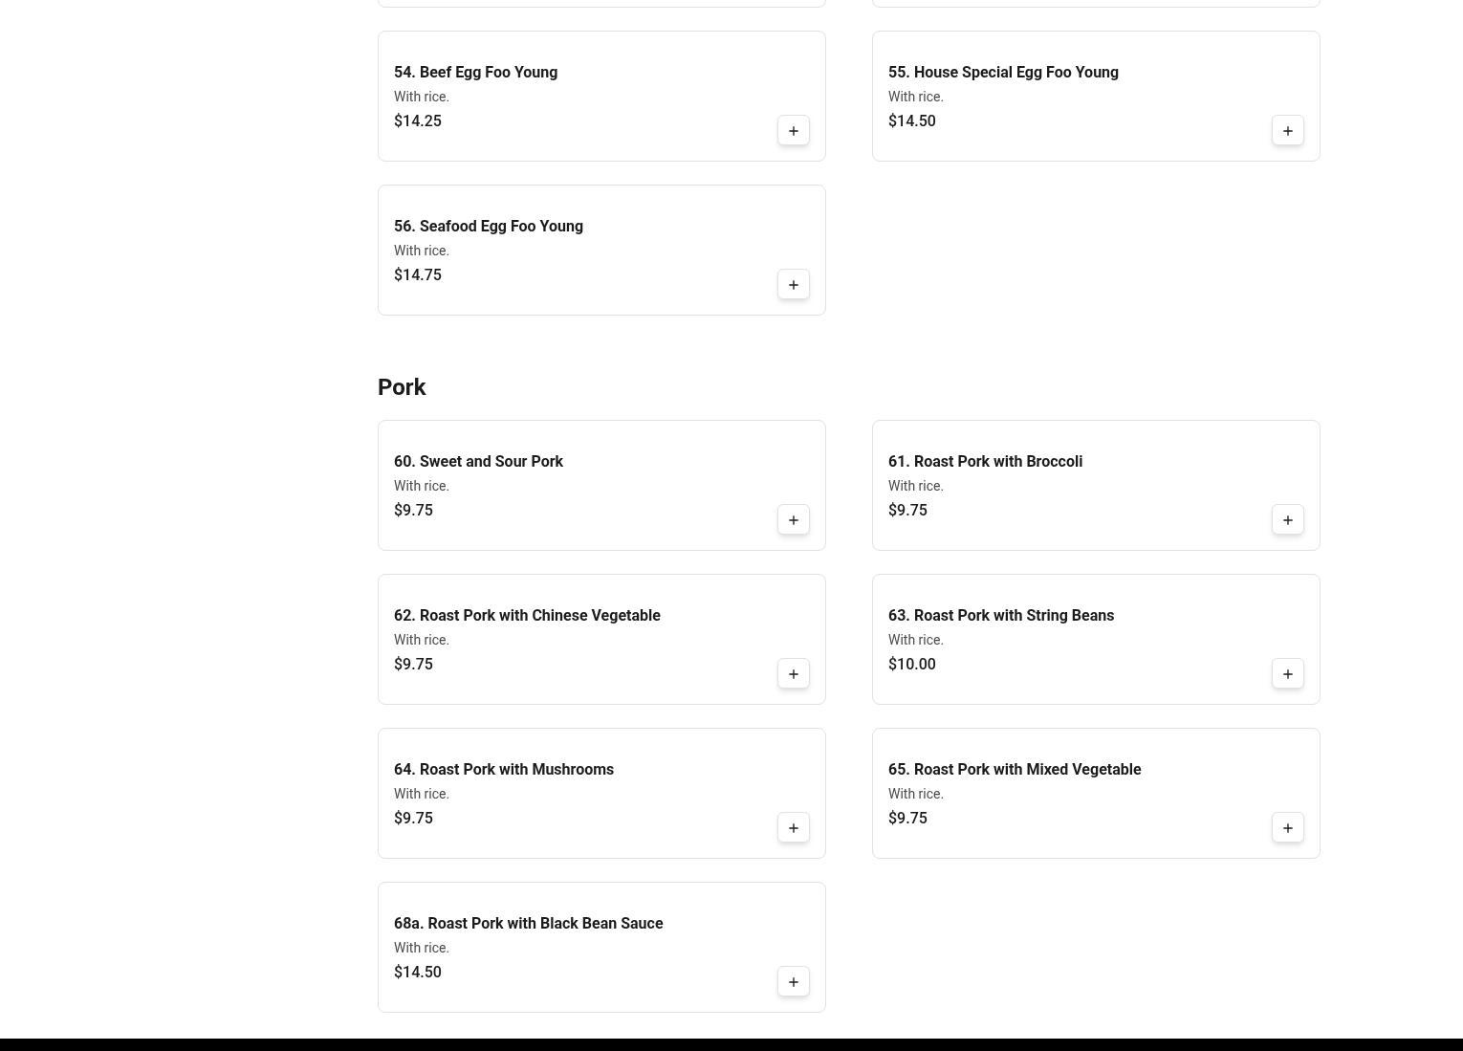This screenshot has width=1463, height=1051.
Task: Add Roast Pork with Broccoli
Action: [x=1288, y=520]
